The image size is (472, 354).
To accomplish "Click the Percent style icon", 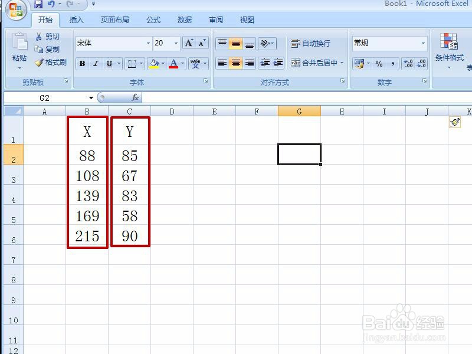I will coord(379,64).
